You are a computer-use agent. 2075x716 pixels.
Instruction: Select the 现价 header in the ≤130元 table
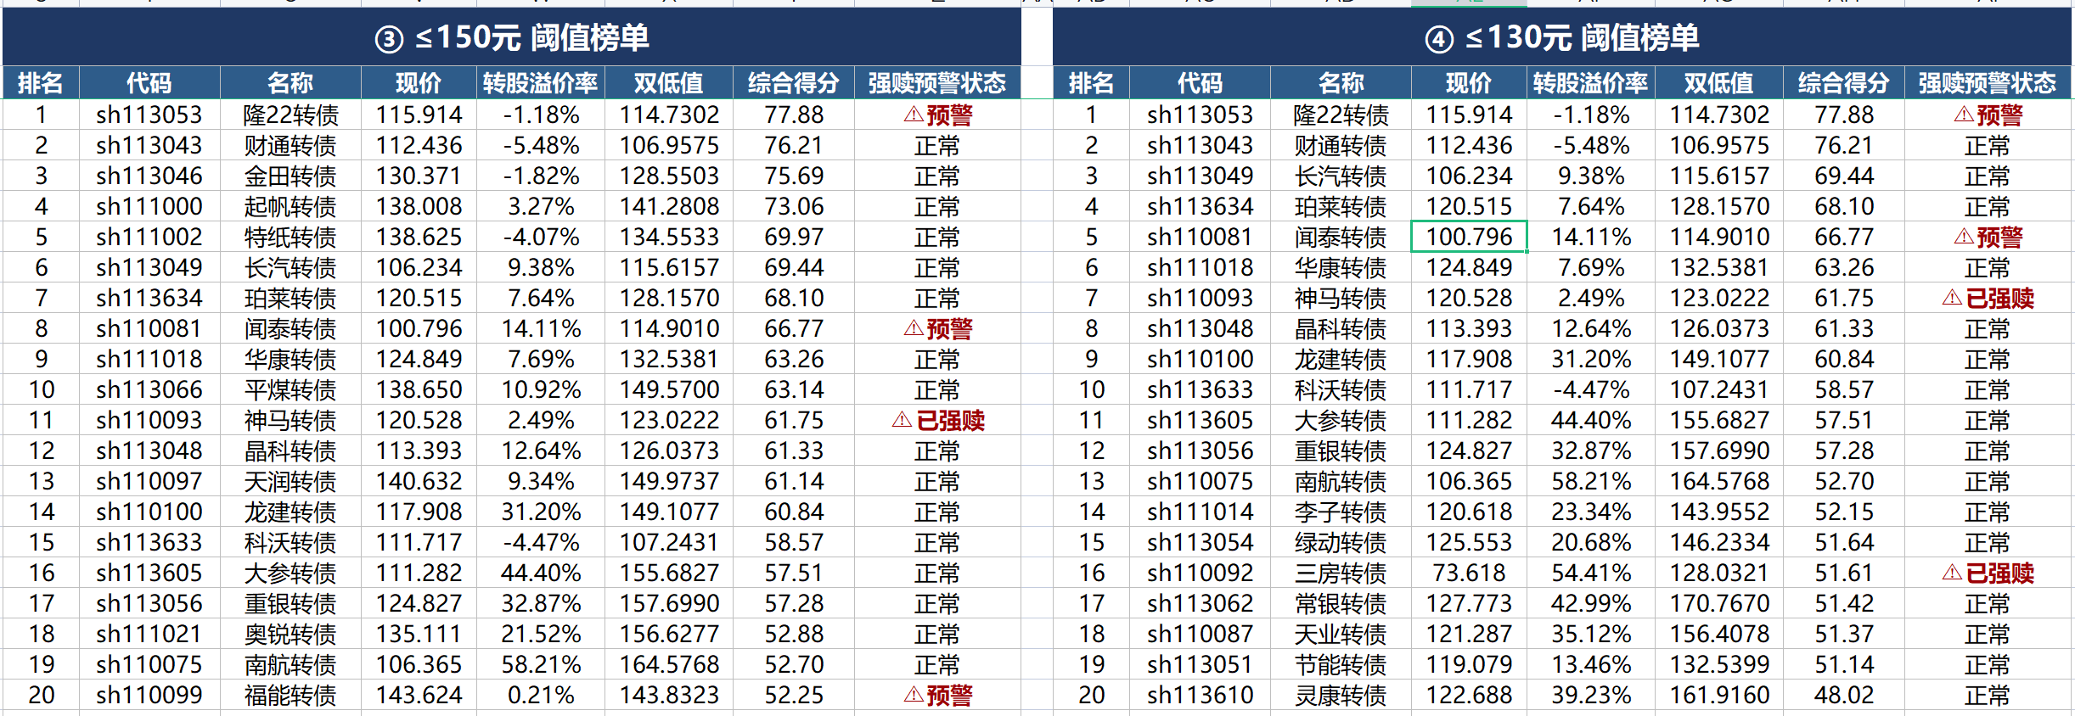(x=1469, y=83)
